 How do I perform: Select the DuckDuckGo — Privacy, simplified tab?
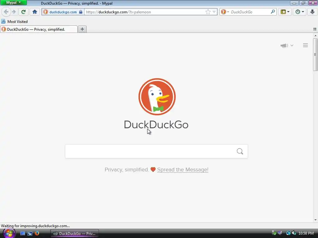click(39, 29)
